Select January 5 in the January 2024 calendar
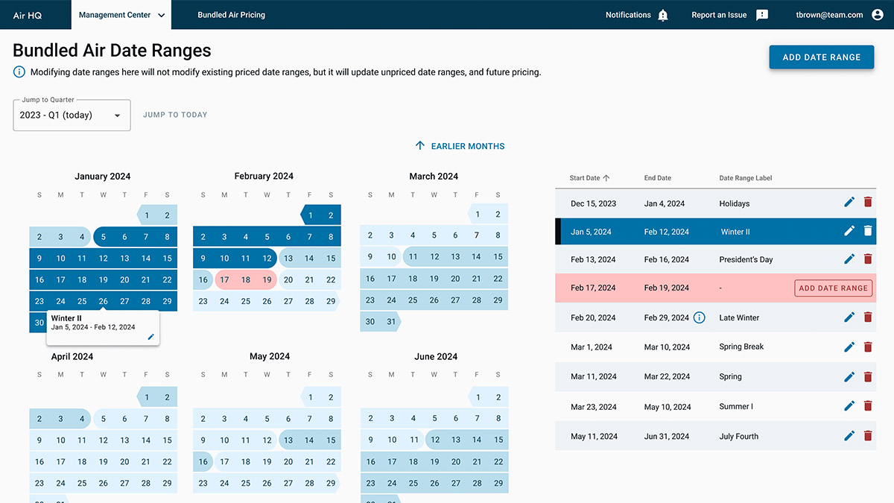Image resolution: width=894 pixels, height=503 pixels. click(x=104, y=237)
